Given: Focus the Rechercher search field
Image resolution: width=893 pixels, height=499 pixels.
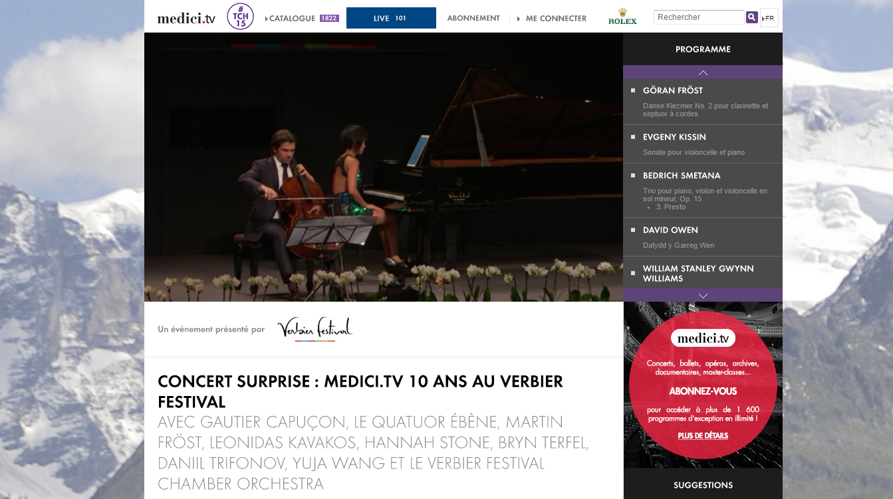Looking at the screenshot, I should coord(699,17).
